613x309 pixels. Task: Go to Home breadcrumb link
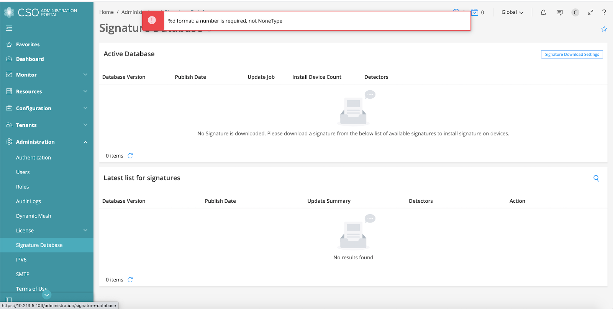[x=107, y=12]
